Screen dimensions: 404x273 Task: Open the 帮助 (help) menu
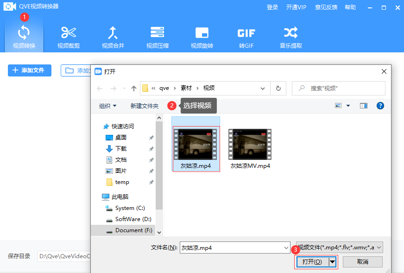[x=350, y=7]
